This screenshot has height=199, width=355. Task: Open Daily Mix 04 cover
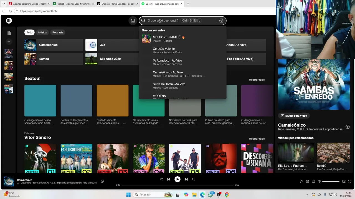click(149, 158)
